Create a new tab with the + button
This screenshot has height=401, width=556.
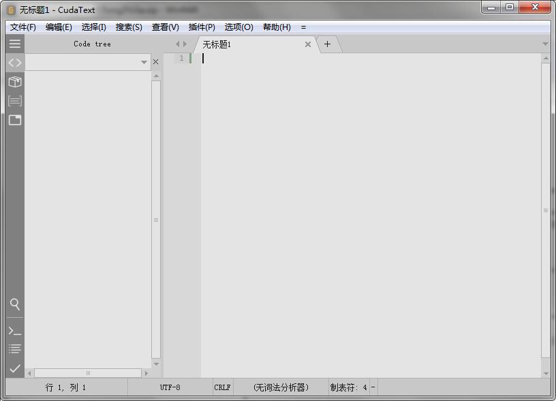(x=328, y=44)
